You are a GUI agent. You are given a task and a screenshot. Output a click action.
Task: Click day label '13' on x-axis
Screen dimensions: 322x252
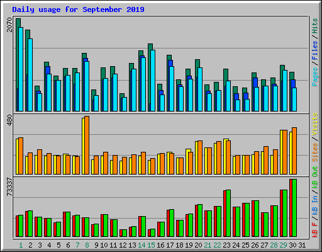tap(132, 245)
